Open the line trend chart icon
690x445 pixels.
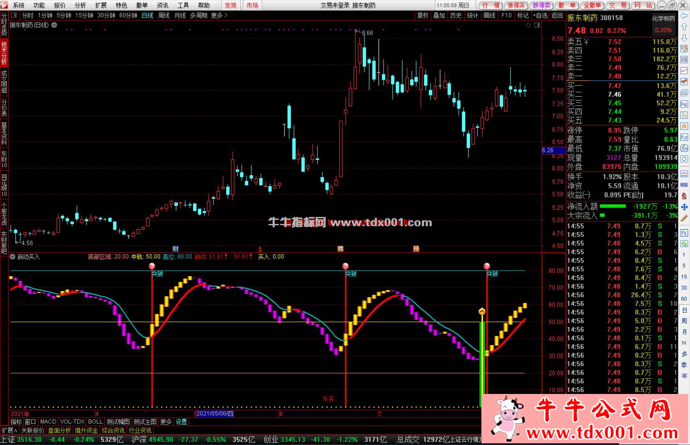[684, 70]
